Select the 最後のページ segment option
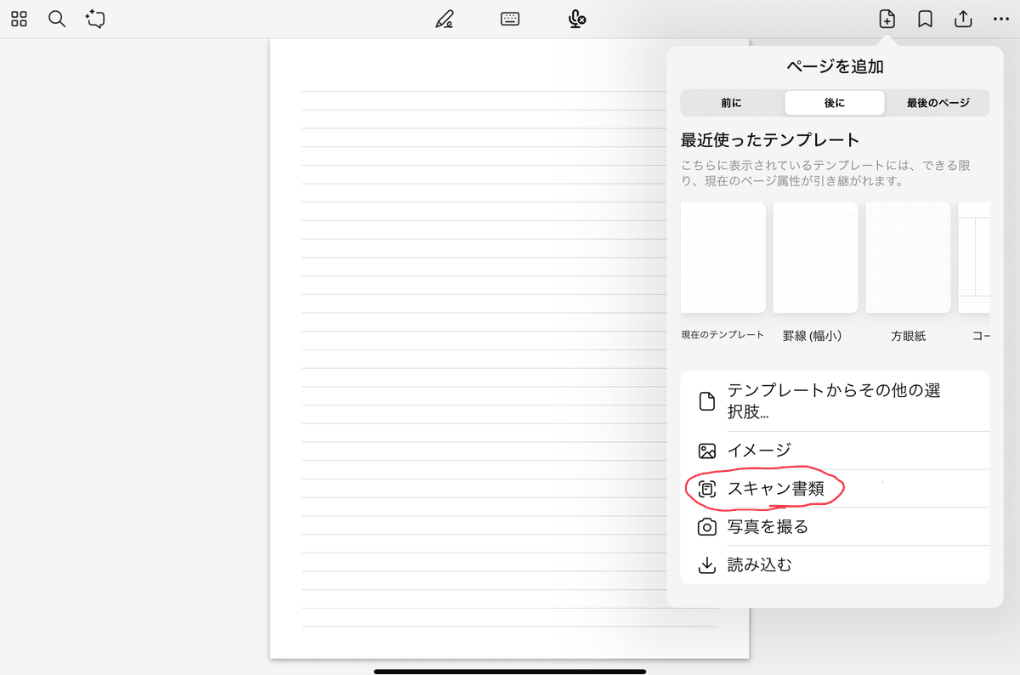 pyautogui.click(x=938, y=103)
